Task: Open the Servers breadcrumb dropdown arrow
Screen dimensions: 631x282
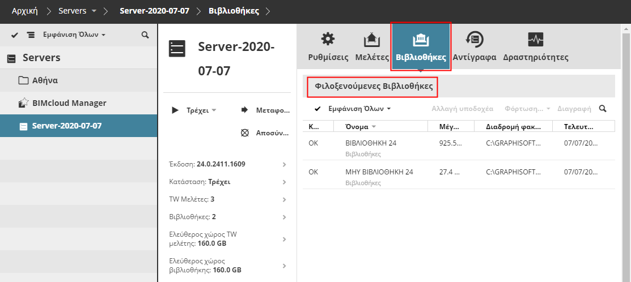Action: 94,11
